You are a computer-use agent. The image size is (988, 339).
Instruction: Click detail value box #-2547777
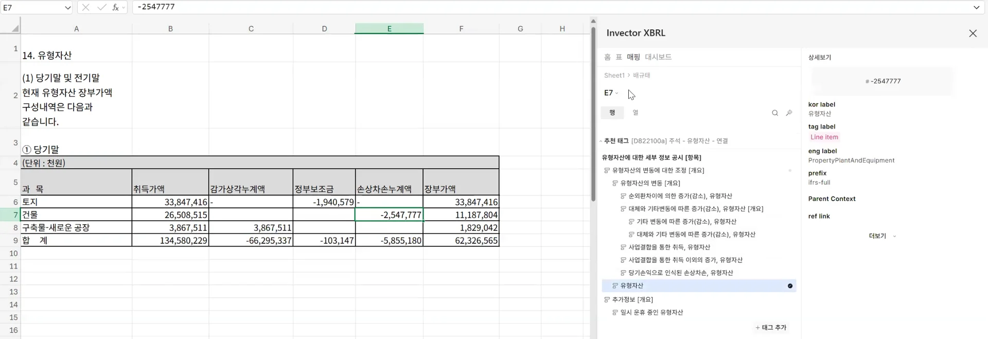[882, 81]
